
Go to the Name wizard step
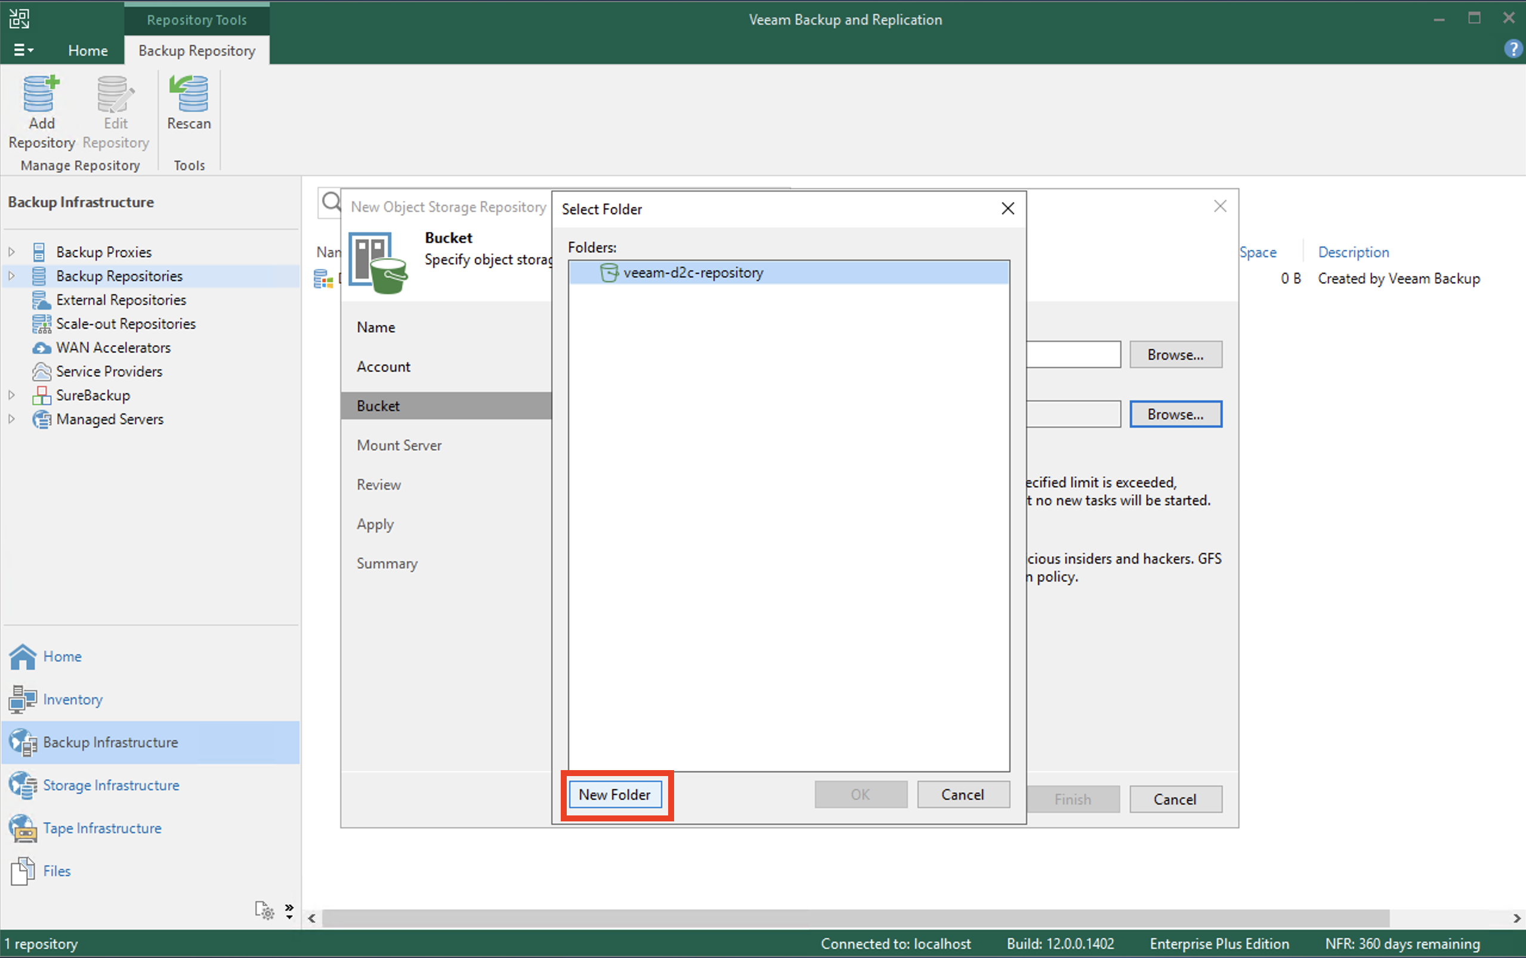(x=376, y=327)
